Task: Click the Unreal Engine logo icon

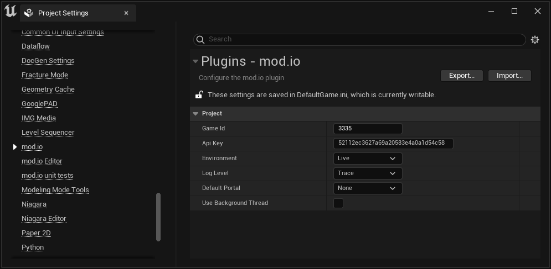Action: 11,11
